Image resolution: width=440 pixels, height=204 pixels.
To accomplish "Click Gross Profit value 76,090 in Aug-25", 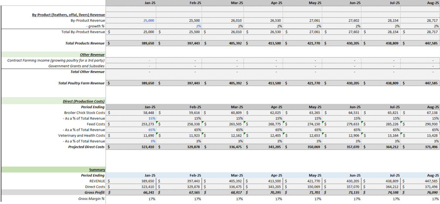I will 433,193.
